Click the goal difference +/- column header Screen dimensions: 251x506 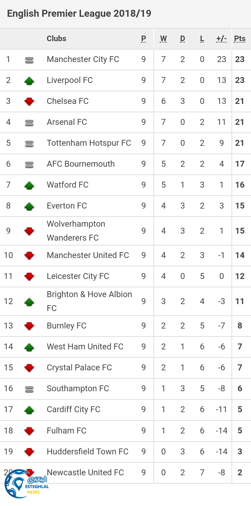[221, 39]
